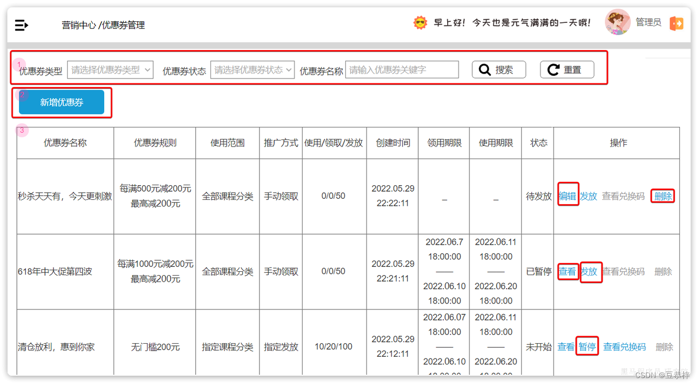
Task: Click 发放 for 618年中大促第四波 coupon
Action: coord(589,271)
